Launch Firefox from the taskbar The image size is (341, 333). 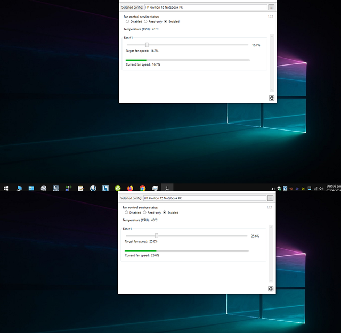130,188
